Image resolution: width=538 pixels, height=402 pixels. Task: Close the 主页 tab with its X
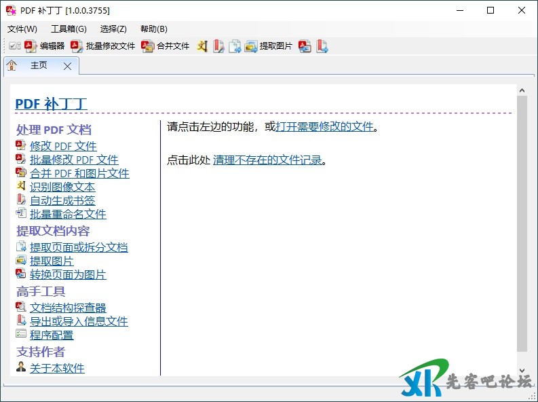[x=67, y=66]
